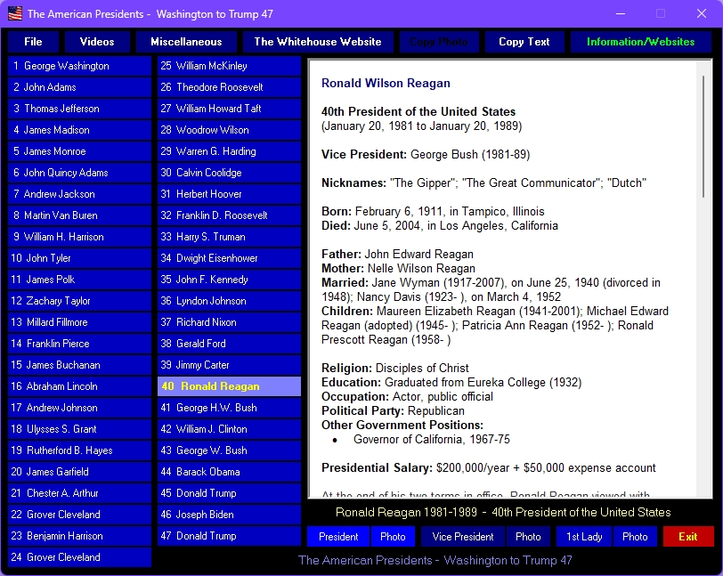Image resolution: width=723 pixels, height=576 pixels.
Task: Open The Whitehouse Website menu item
Action: pyautogui.click(x=318, y=42)
